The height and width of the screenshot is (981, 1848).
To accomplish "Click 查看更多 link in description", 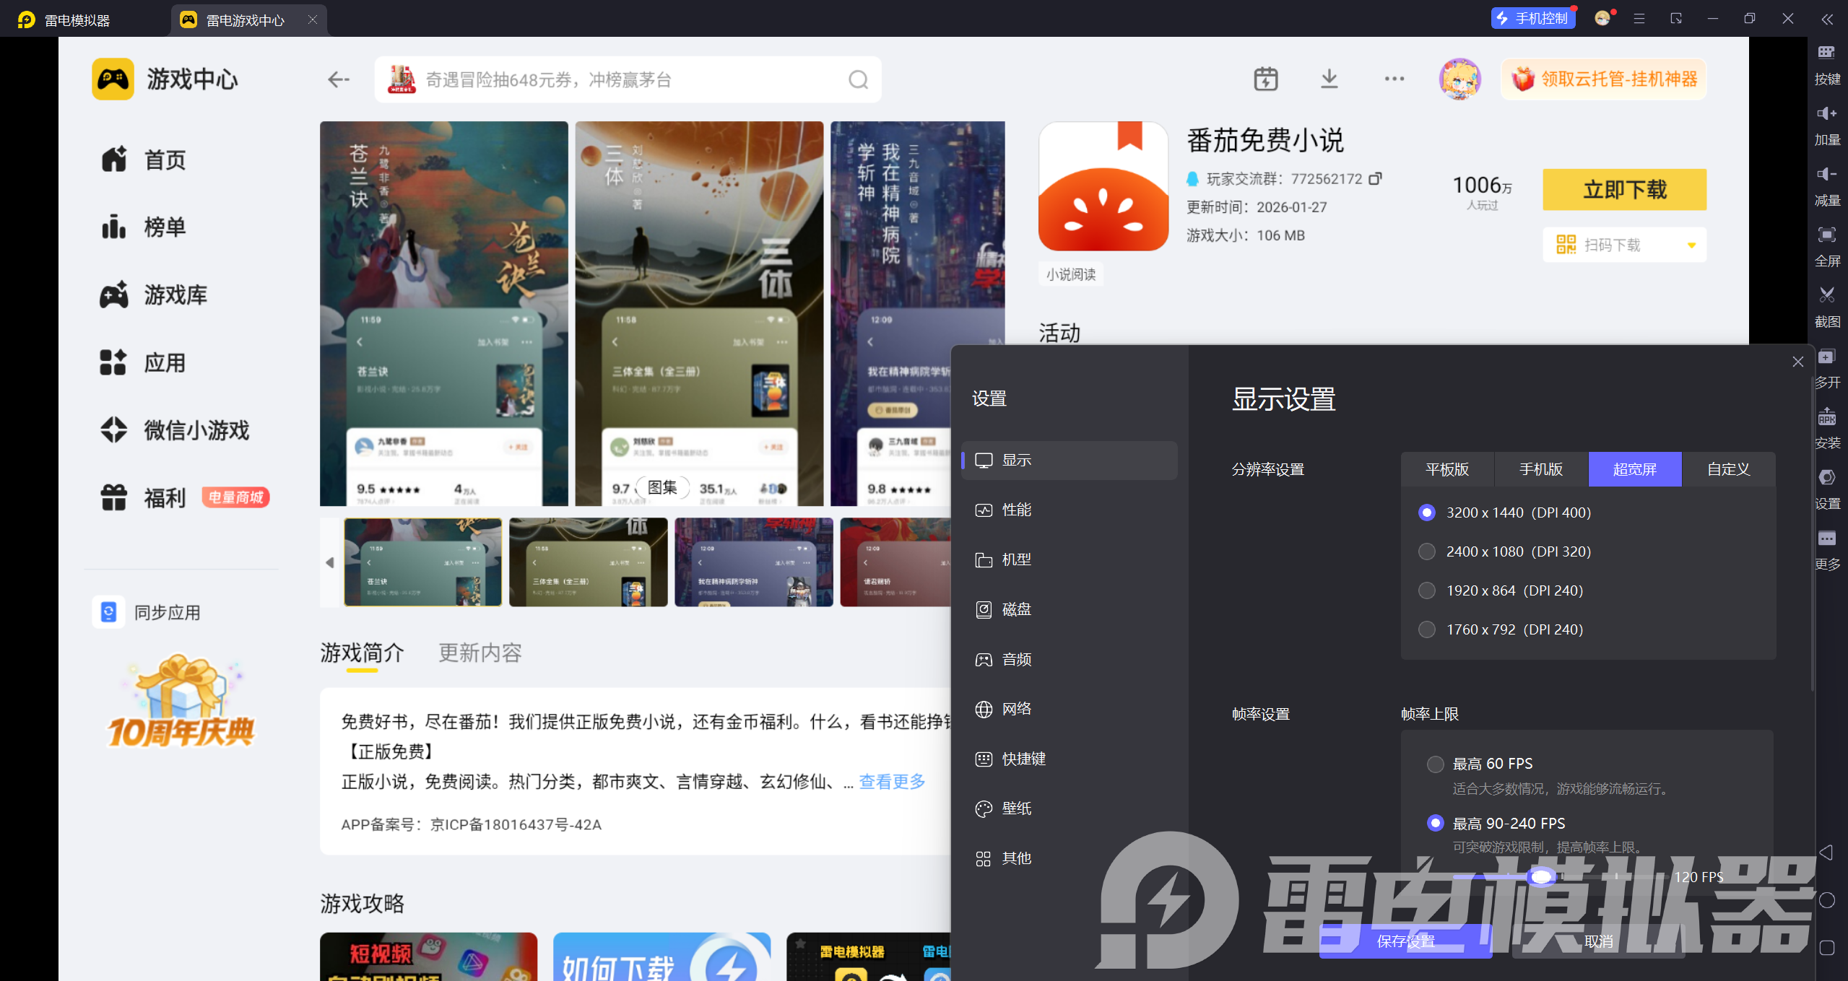I will [892, 782].
